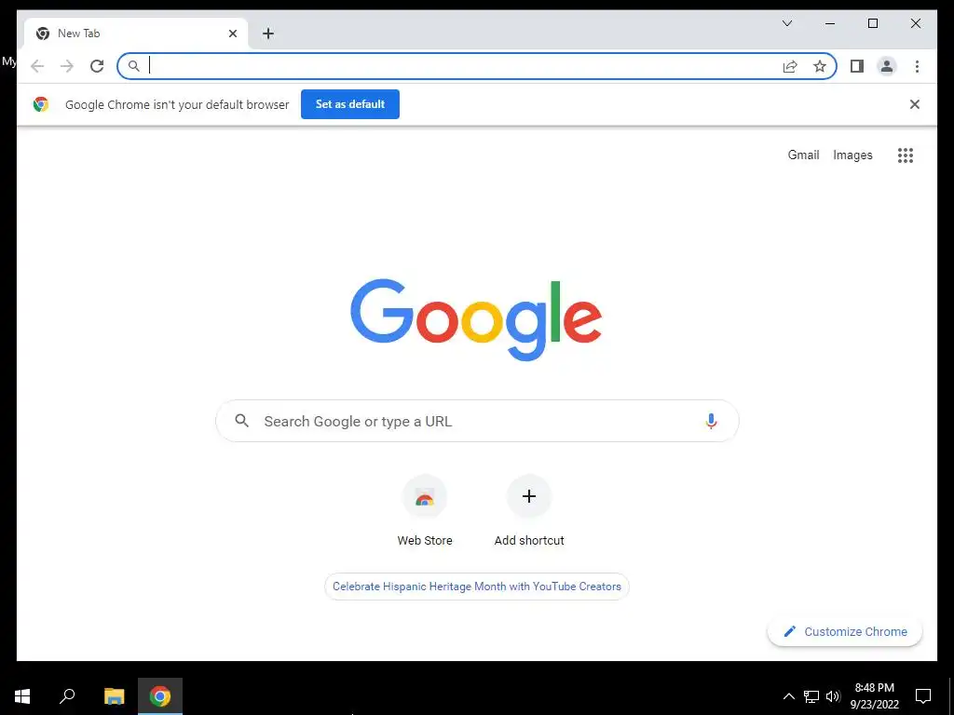Open the profile avatar icon

pyautogui.click(x=887, y=66)
